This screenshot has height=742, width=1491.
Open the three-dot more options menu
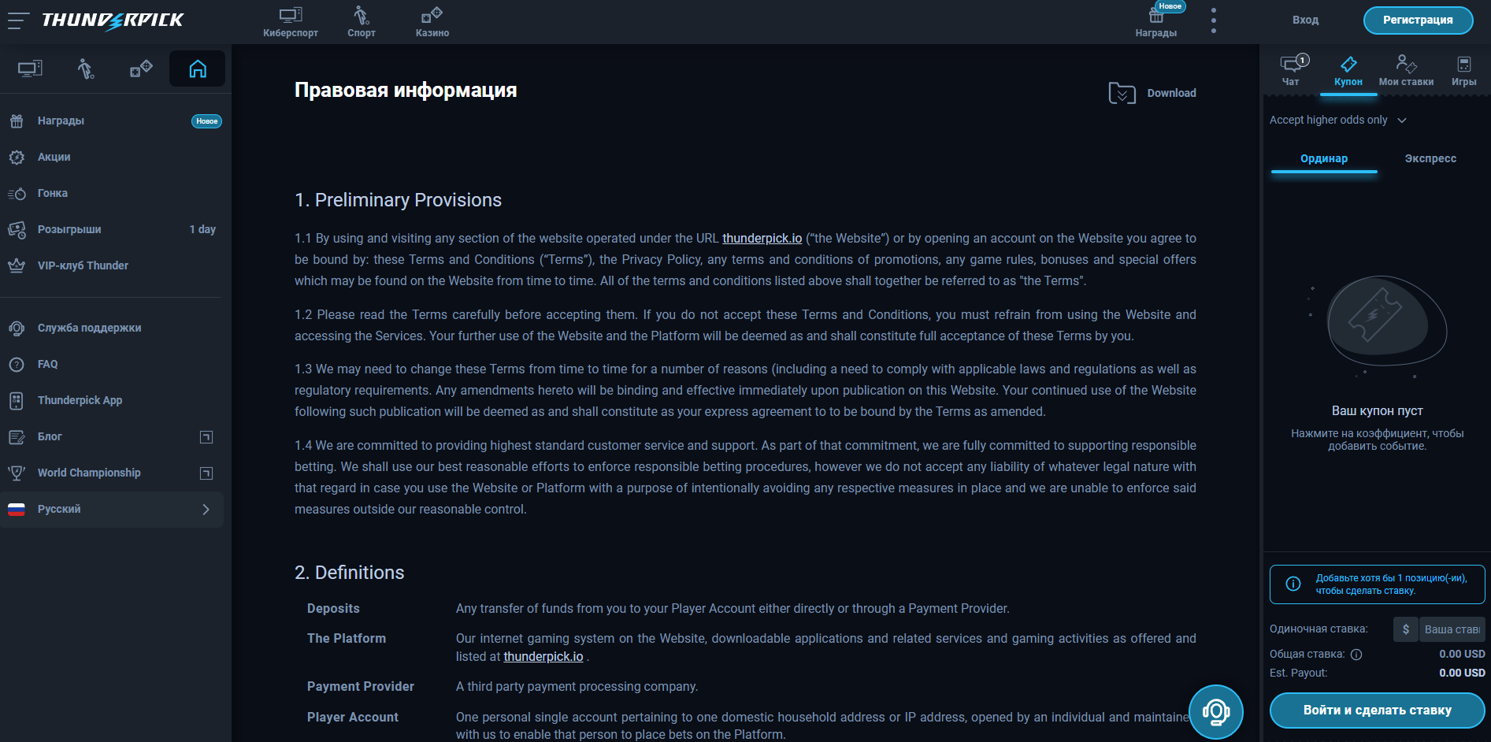[1214, 20]
